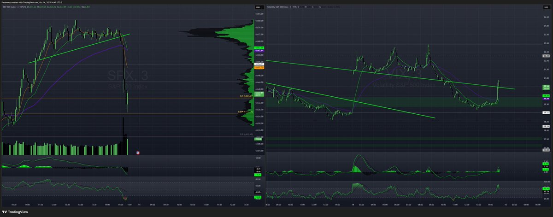Click the 22.06 volume value label
553x217 pixels.
pos(258,139)
